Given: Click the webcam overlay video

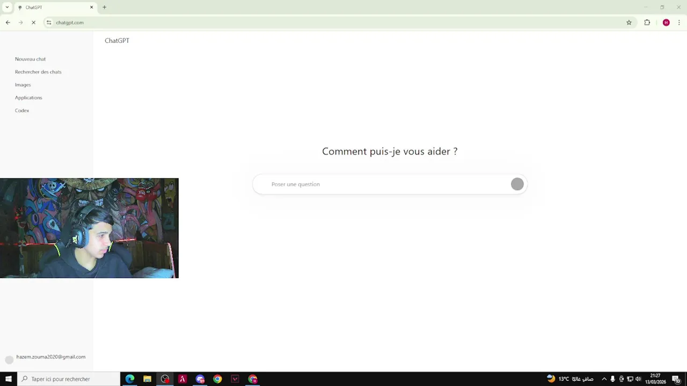Looking at the screenshot, I should coord(89,228).
